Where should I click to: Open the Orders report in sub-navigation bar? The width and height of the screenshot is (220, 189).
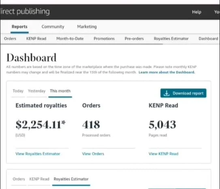(10, 38)
